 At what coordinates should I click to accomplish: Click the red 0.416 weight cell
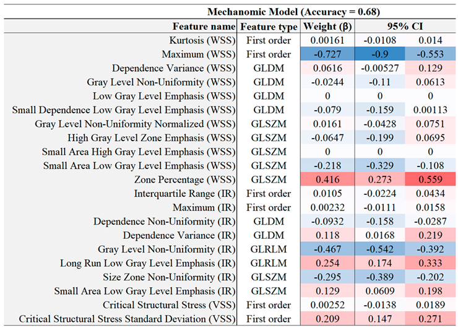[x=327, y=179]
